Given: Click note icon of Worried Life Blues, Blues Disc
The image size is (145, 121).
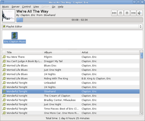Looking at the screenshot, I should (4, 66).
